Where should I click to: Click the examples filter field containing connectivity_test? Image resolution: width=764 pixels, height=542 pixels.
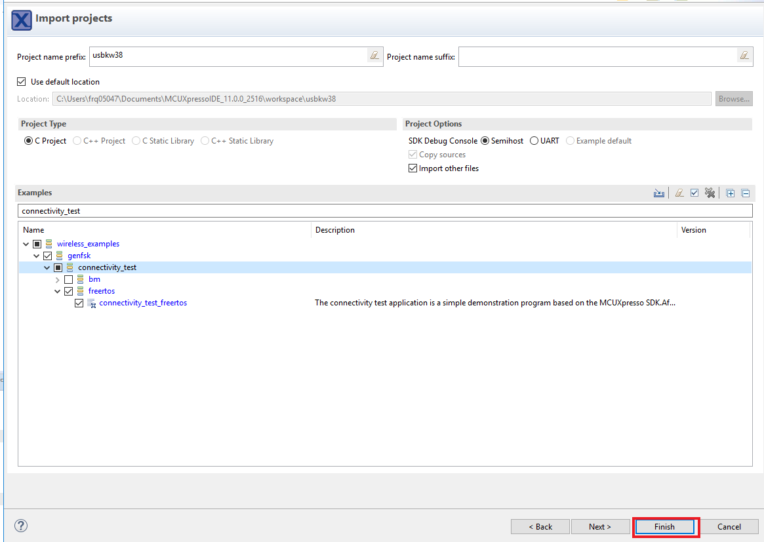click(x=385, y=211)
